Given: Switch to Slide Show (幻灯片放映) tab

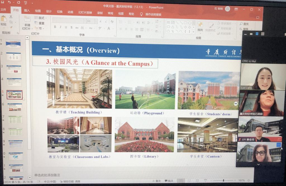Looking at the screenshot, I should click(85, 12).
